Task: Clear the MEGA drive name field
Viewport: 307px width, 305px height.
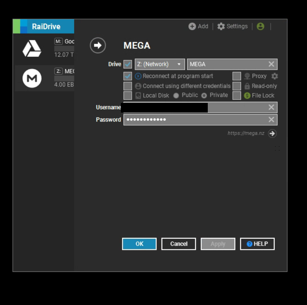Action: click(271, 64)
